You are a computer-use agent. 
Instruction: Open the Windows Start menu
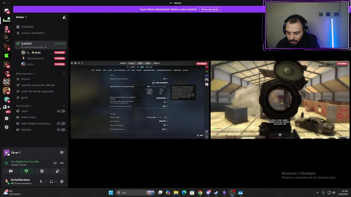coord(111,193)
